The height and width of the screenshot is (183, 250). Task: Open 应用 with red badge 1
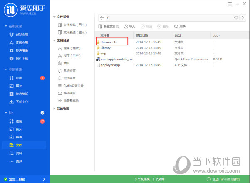16,78
